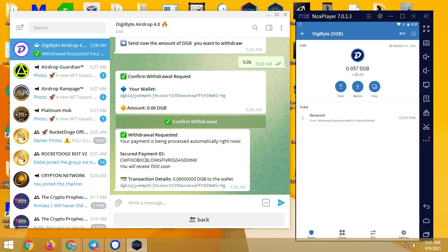Switch to the DEX tab
The height and width of the screenshot is (252, 448).
(x=373, y=234)
